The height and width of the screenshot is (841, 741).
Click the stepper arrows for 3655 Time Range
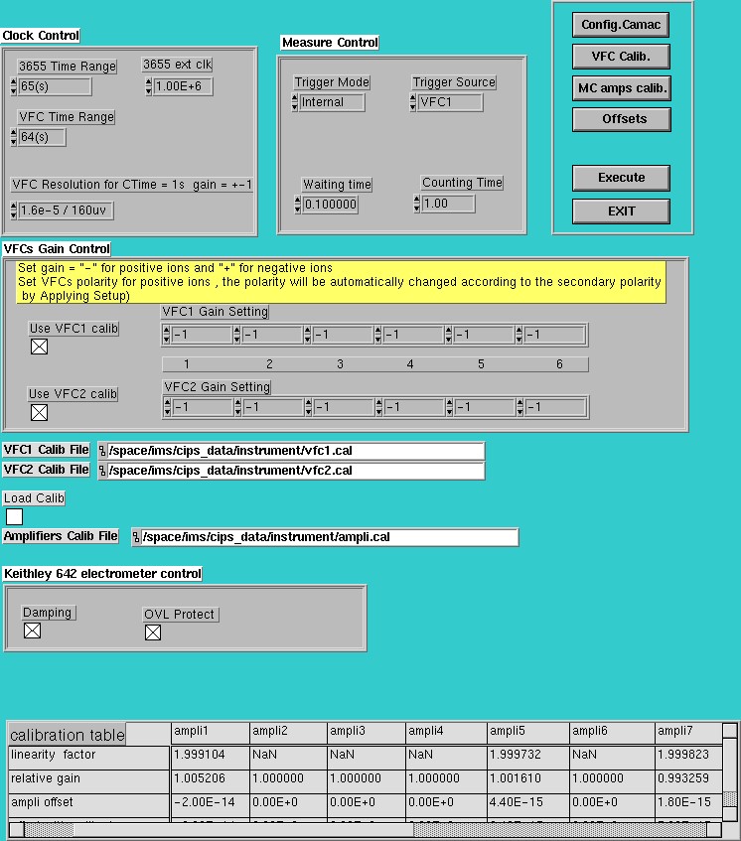coord(14,86)
